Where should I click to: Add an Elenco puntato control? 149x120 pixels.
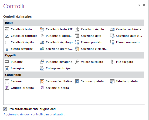pos(89,42)
